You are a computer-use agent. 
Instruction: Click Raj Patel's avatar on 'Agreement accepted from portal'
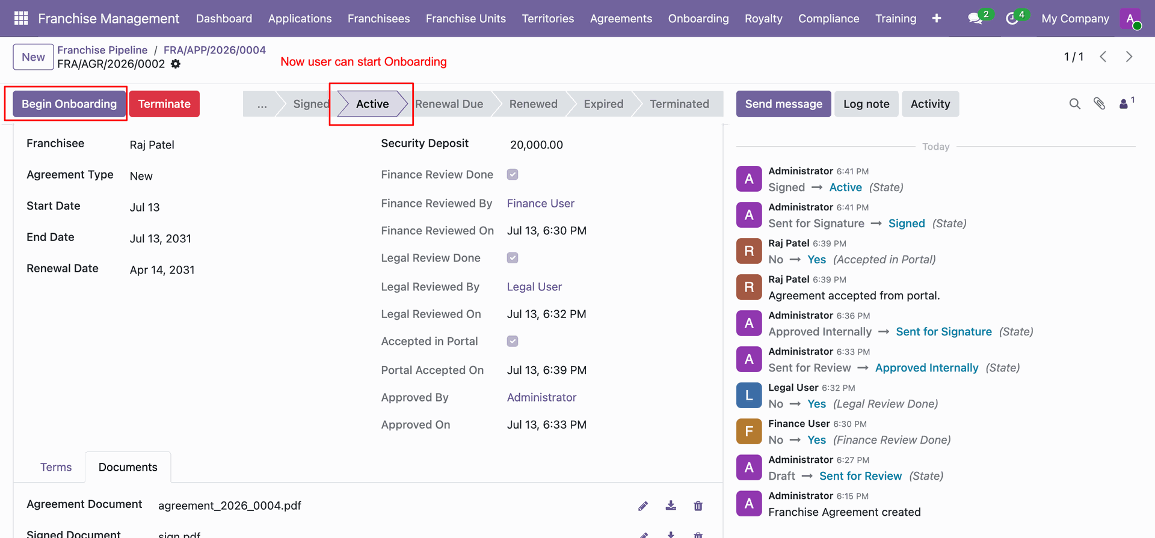tap(749, 287)
